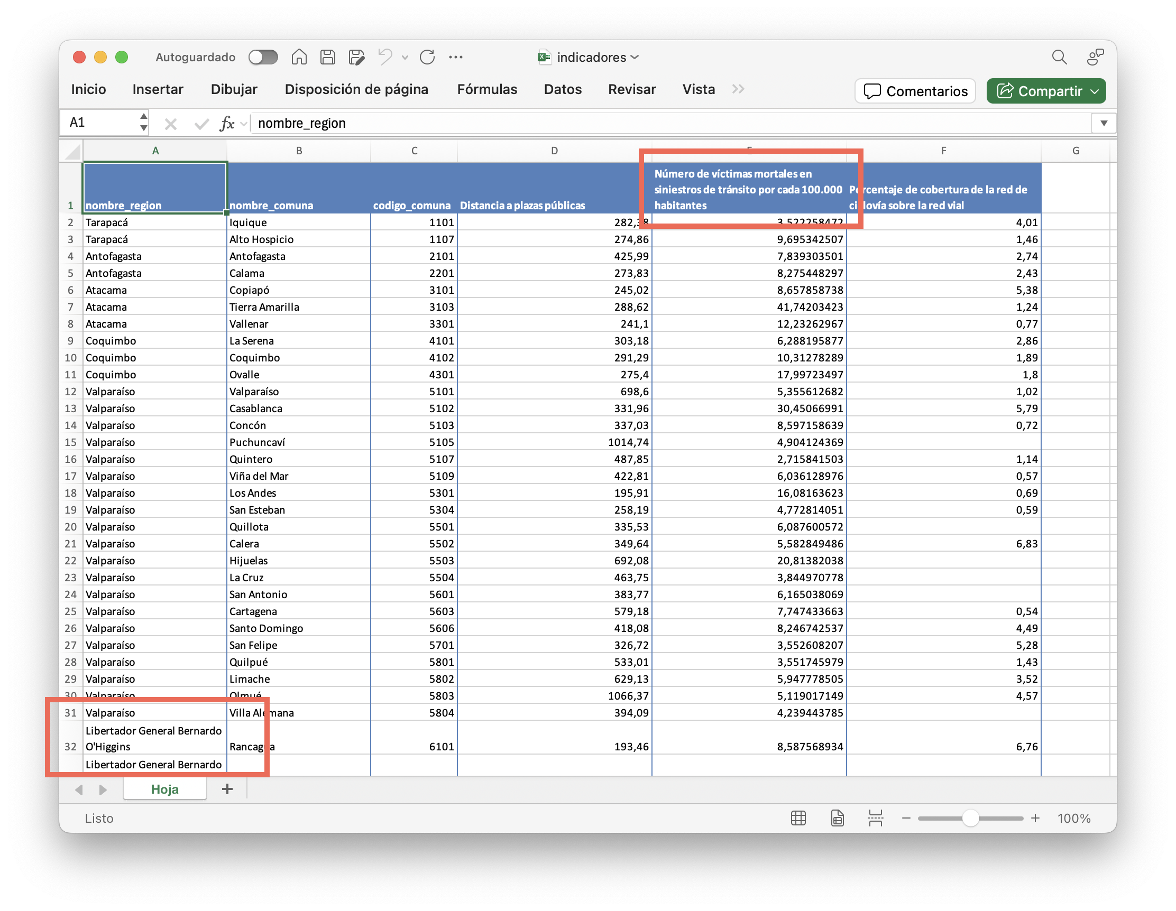
Task: Click the Name Box showing A1
Action: [x=99, y=123]
